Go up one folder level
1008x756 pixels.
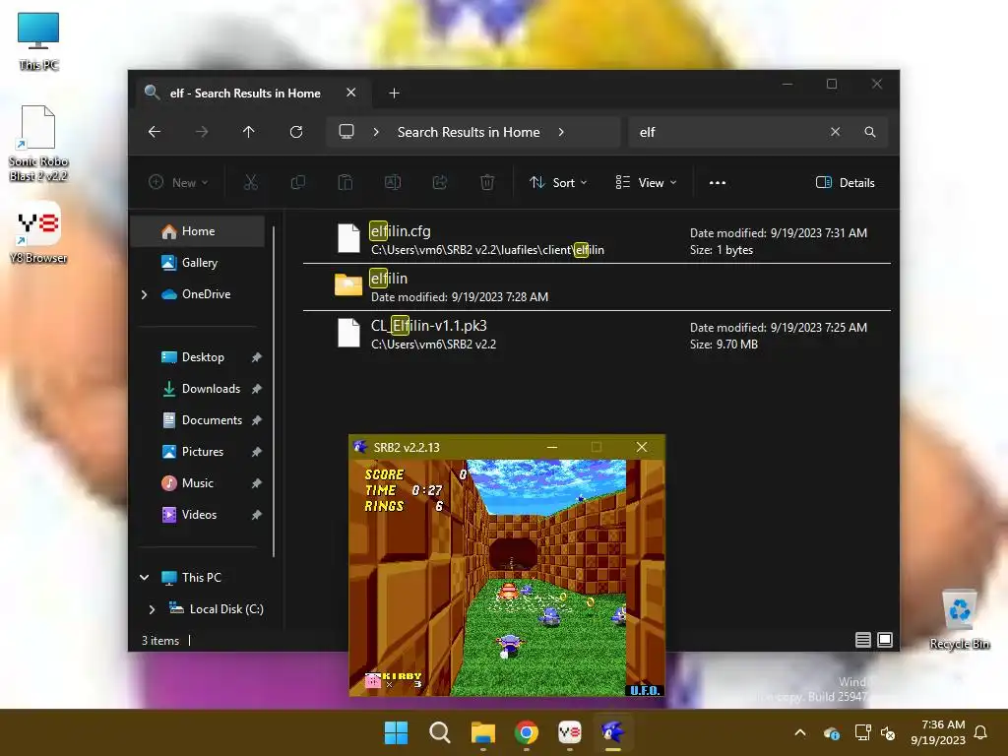(249, 132)
